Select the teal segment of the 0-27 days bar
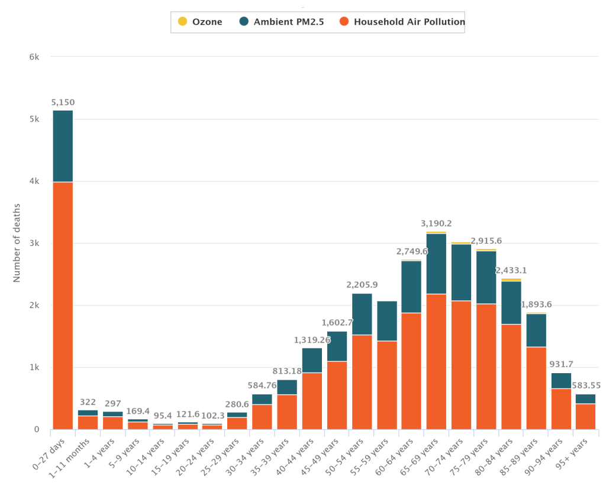This screenshot has height=492, width=606. pos(63,146)
